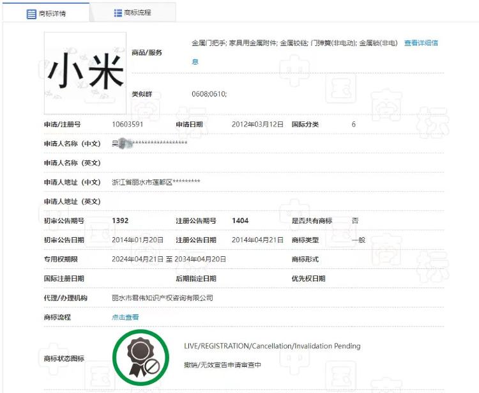Open the 商标详情 tab

(46, 13)
